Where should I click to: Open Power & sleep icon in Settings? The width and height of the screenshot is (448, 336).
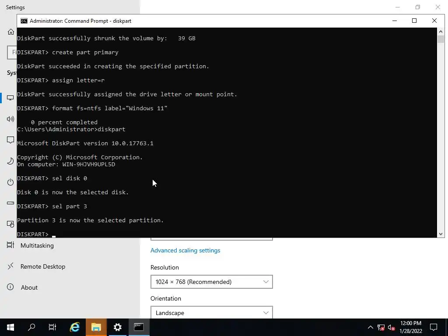pos(10,182)
